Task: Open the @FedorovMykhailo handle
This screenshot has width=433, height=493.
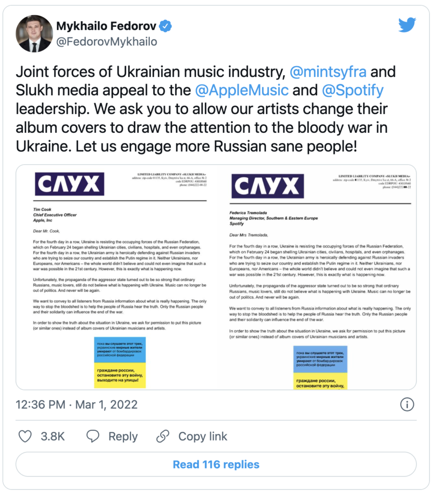Action: (x=106, y=42)
